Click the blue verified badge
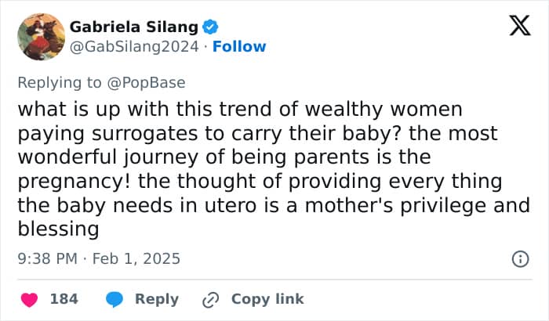 pyautogui.click(x=210, y=27)
